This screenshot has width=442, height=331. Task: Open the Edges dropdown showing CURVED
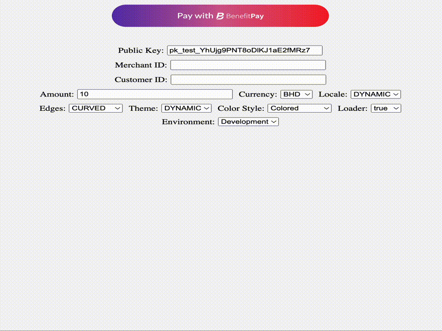[x=96, y=108]
